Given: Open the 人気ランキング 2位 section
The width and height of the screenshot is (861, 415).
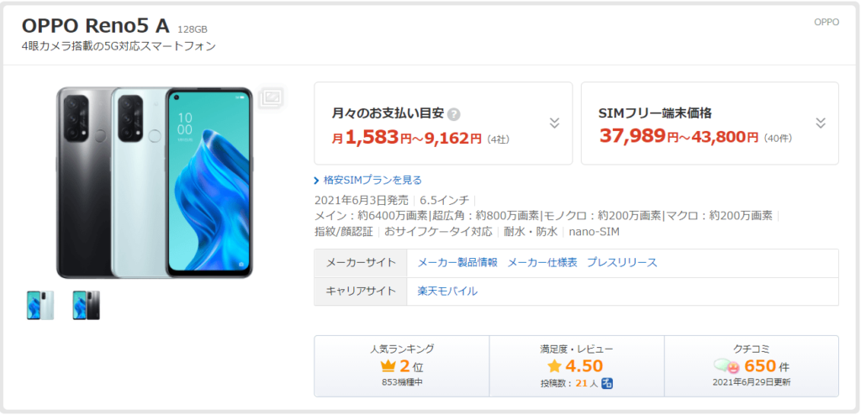Looking at the screenshot, I should (402, 366).
